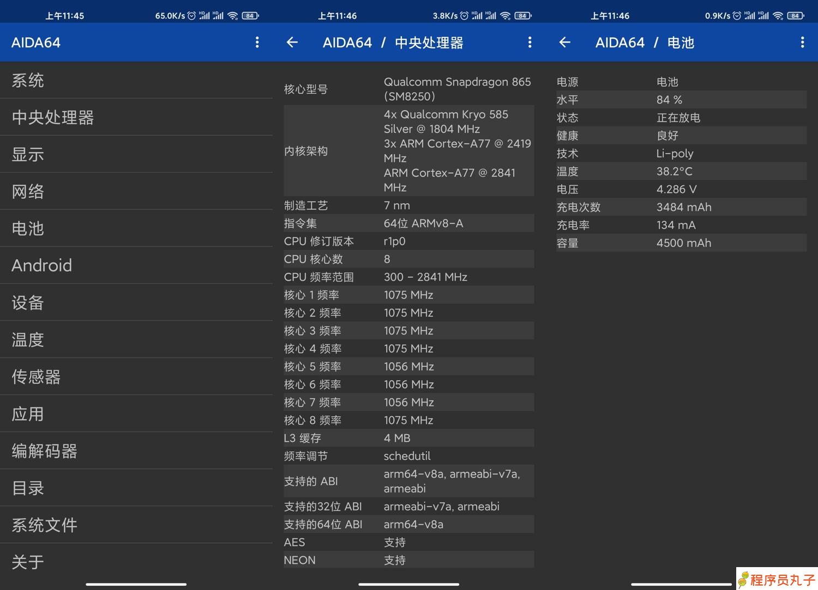Select L3 缓存 4 MB row
This screenshot has height=590, width=818.
tap(408, 438)
